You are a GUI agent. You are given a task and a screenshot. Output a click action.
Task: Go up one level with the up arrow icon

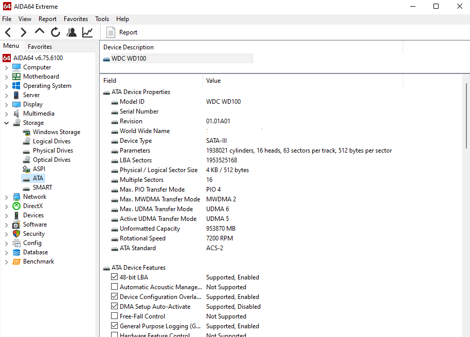(40, 31)
